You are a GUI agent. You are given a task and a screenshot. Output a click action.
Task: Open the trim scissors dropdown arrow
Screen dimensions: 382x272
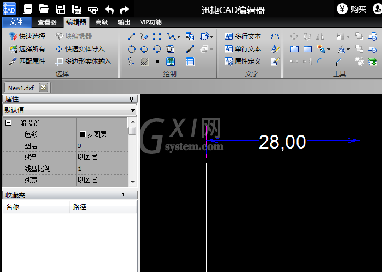[348, 50]
